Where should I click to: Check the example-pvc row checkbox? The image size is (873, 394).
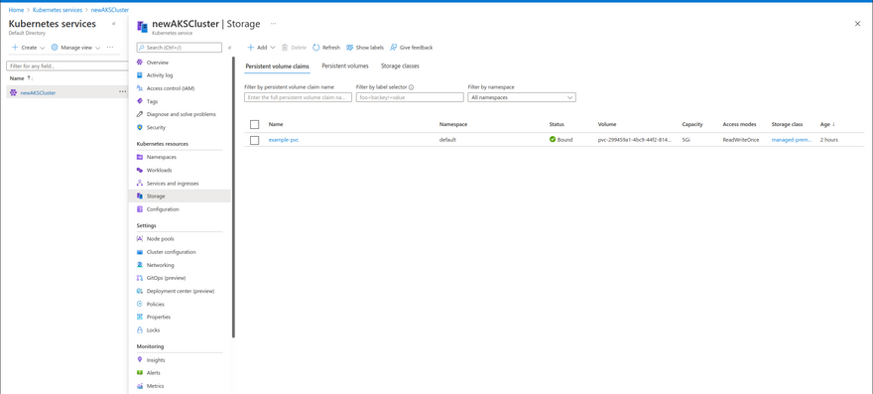[x=254, y=140]
